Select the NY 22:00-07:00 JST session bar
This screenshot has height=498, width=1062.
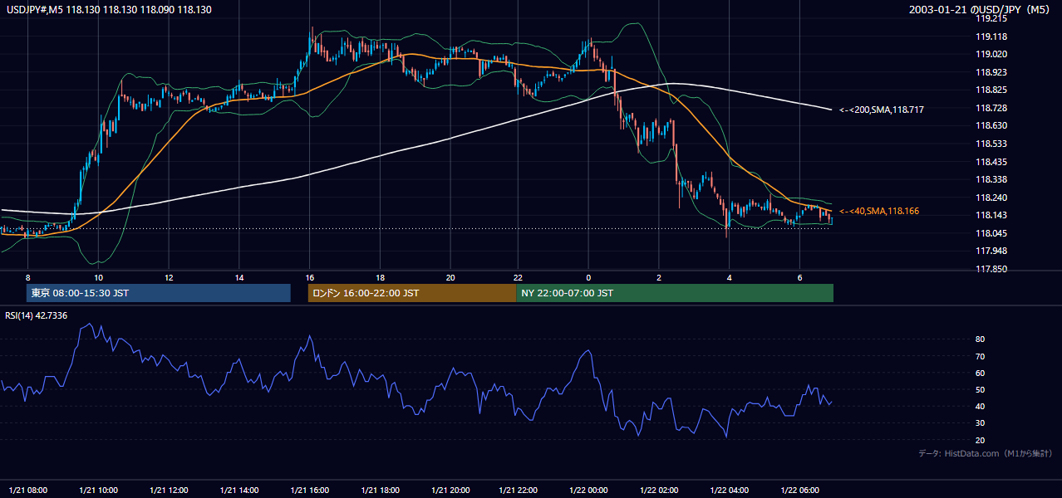675,293
